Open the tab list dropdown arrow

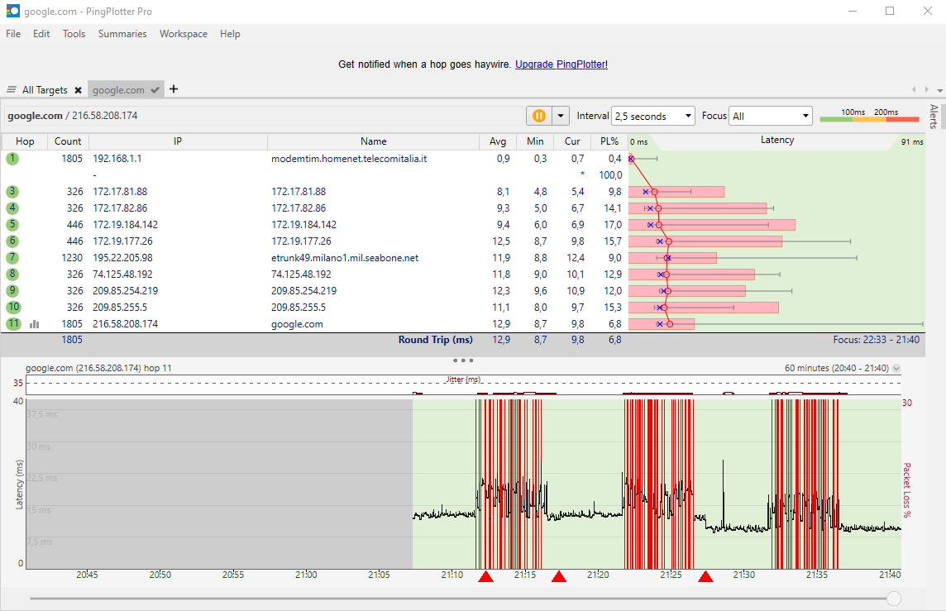pos(939,90)
